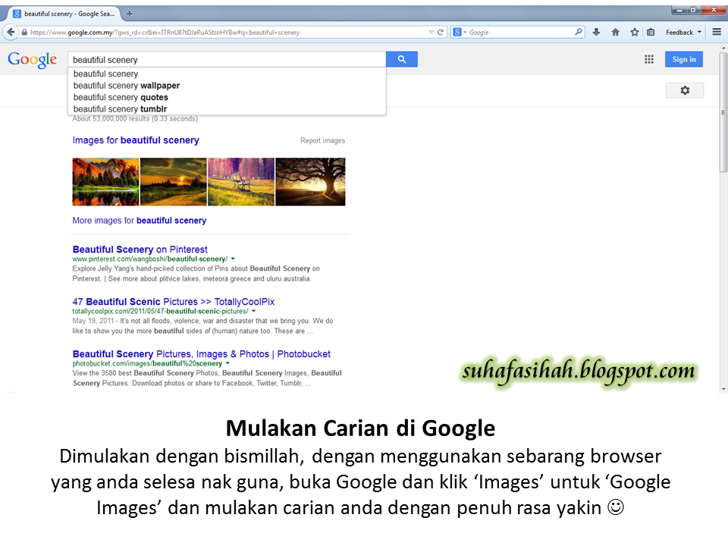Screen dimensions: 728x546
Task: Click 'More images for beautiful scenery'
Action: 140,221
